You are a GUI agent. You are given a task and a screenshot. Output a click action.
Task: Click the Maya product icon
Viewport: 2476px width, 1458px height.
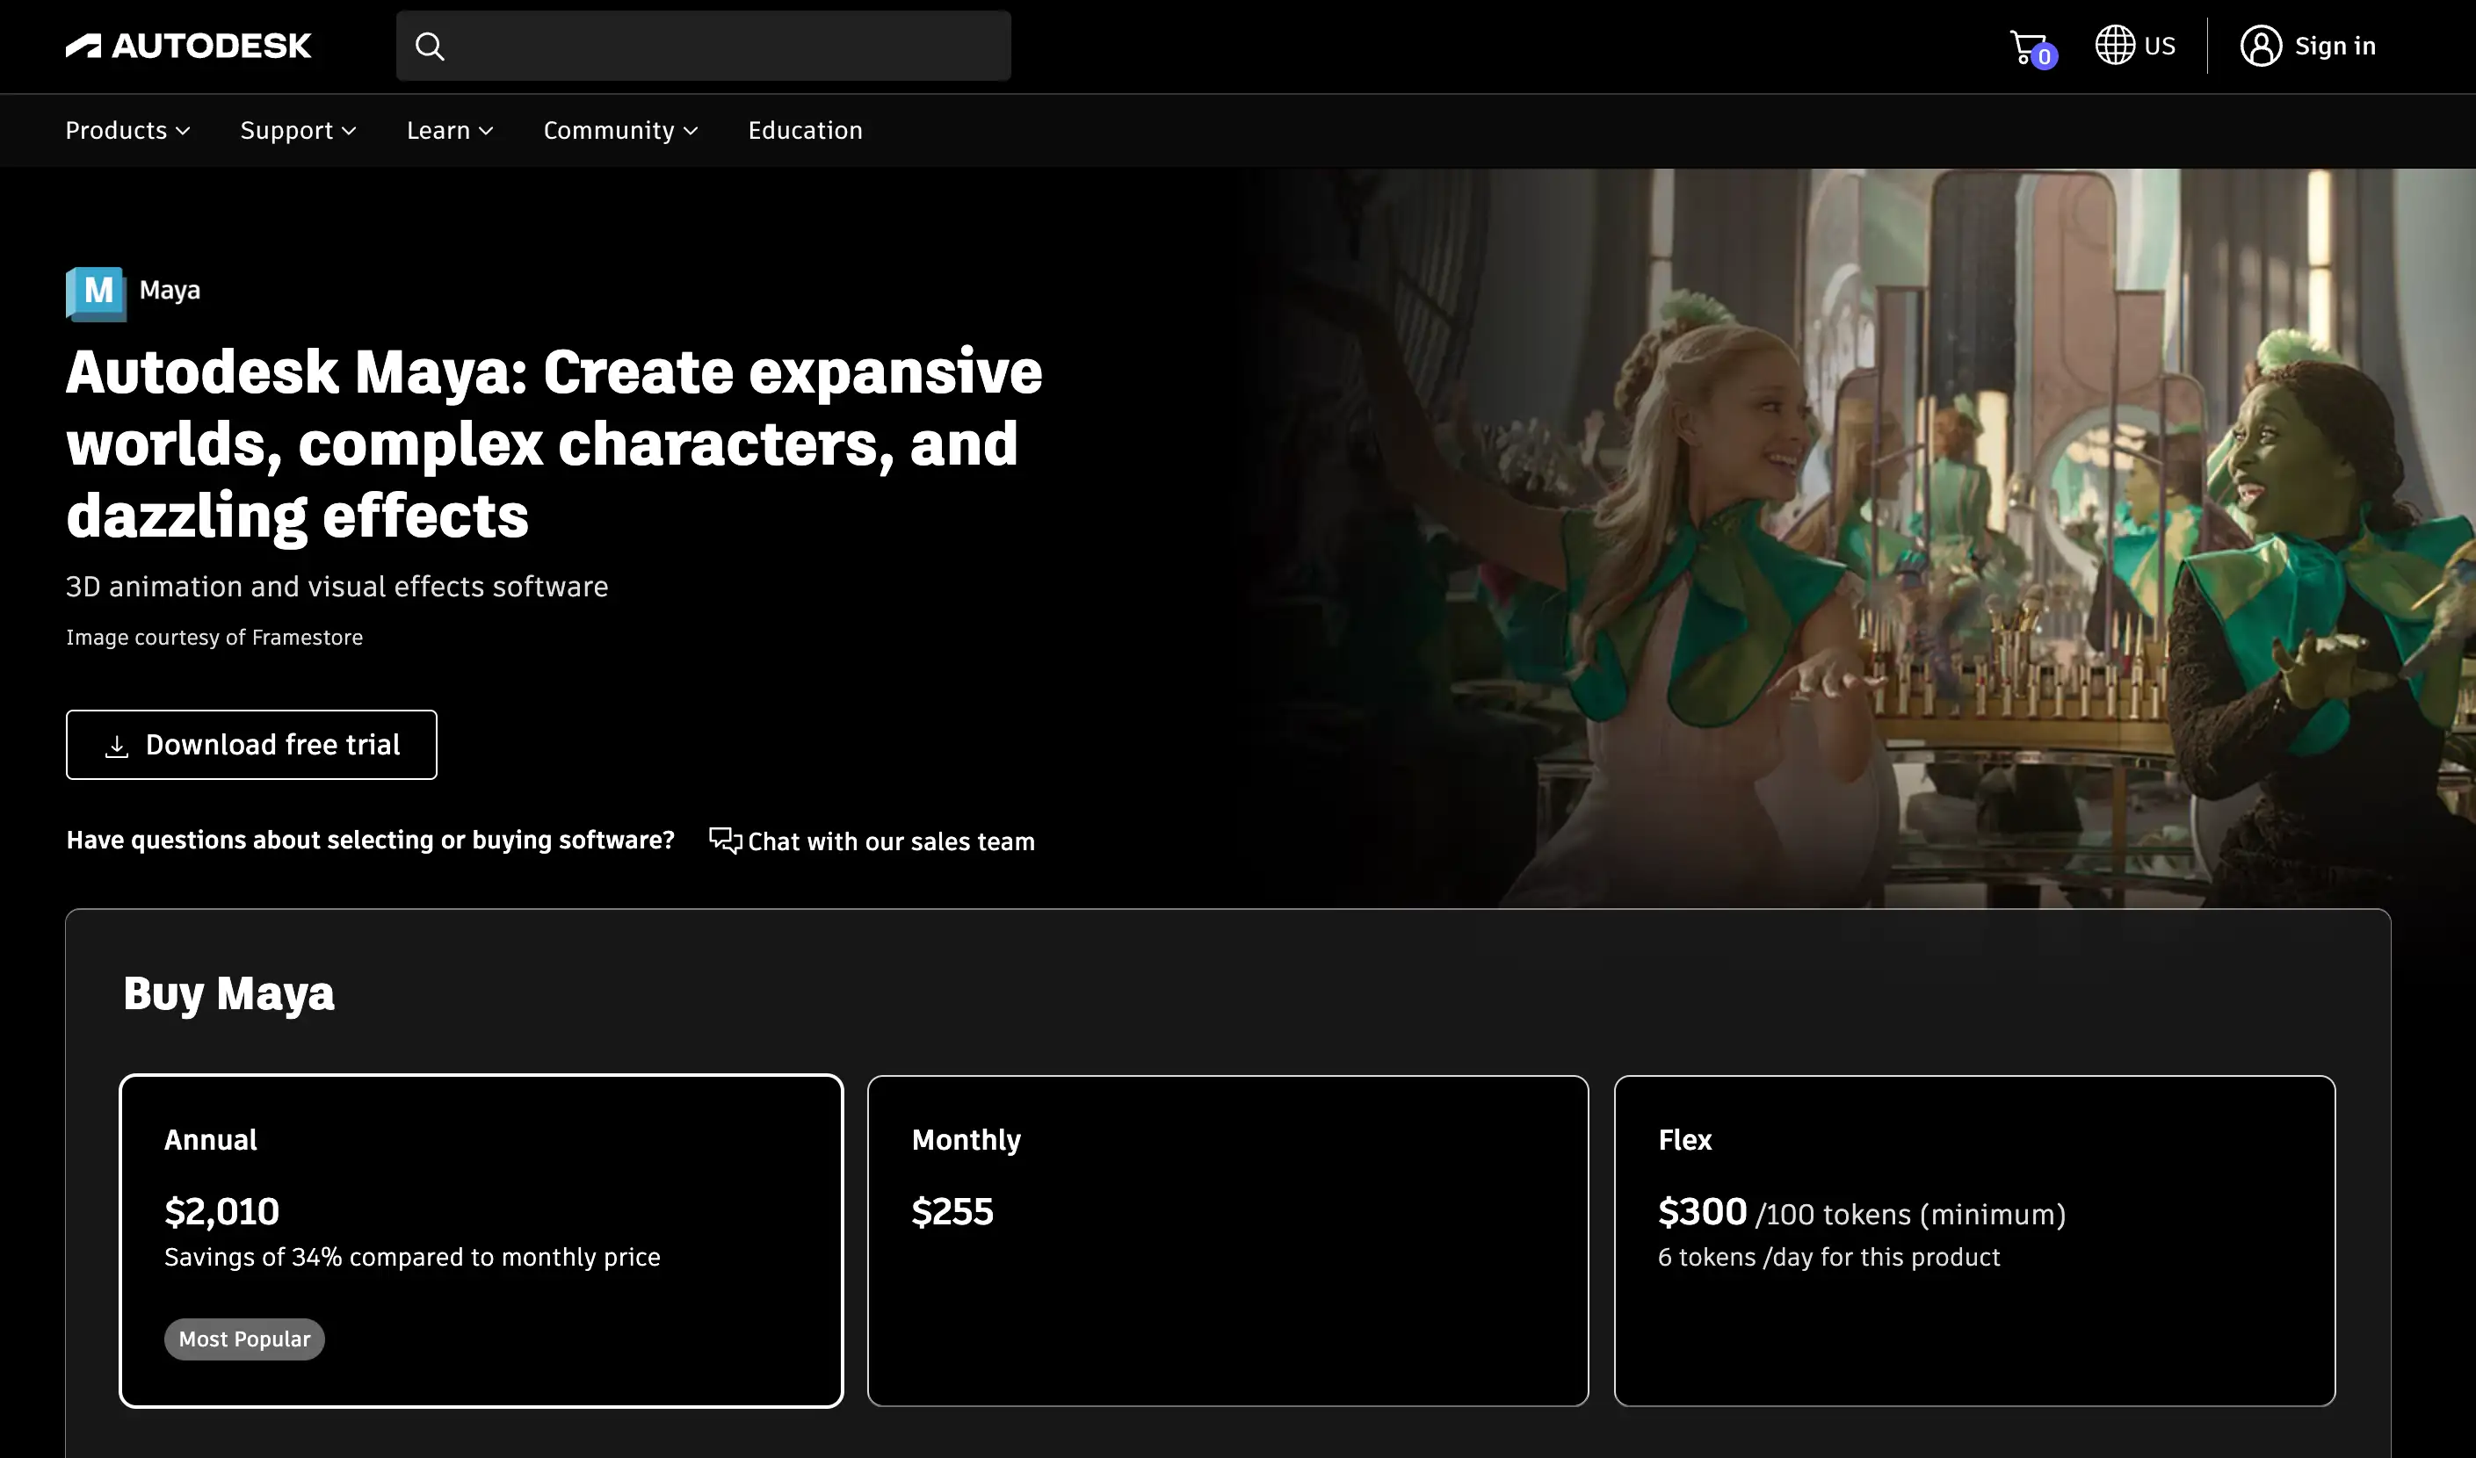[x=97, y=293]
